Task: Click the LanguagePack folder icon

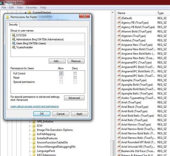Action: click(x=34, y=151)
